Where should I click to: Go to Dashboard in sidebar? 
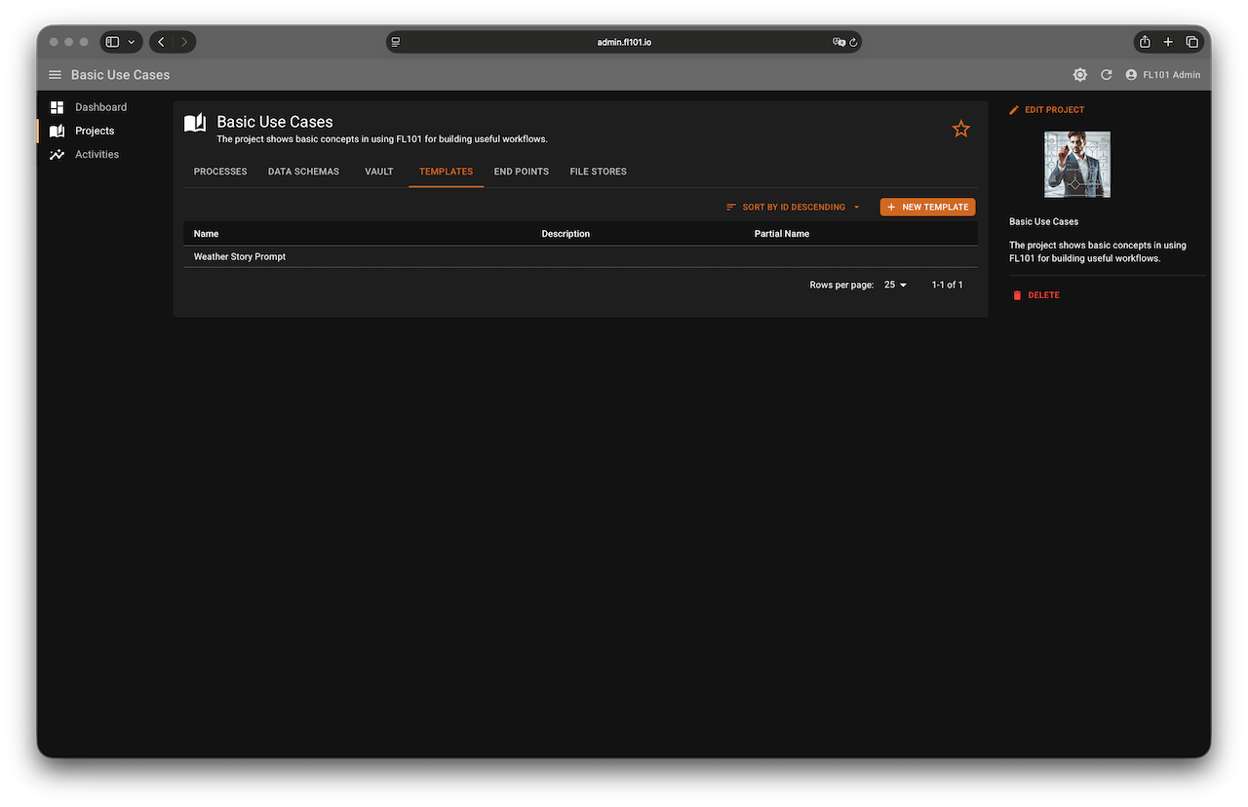click(100, 107)
